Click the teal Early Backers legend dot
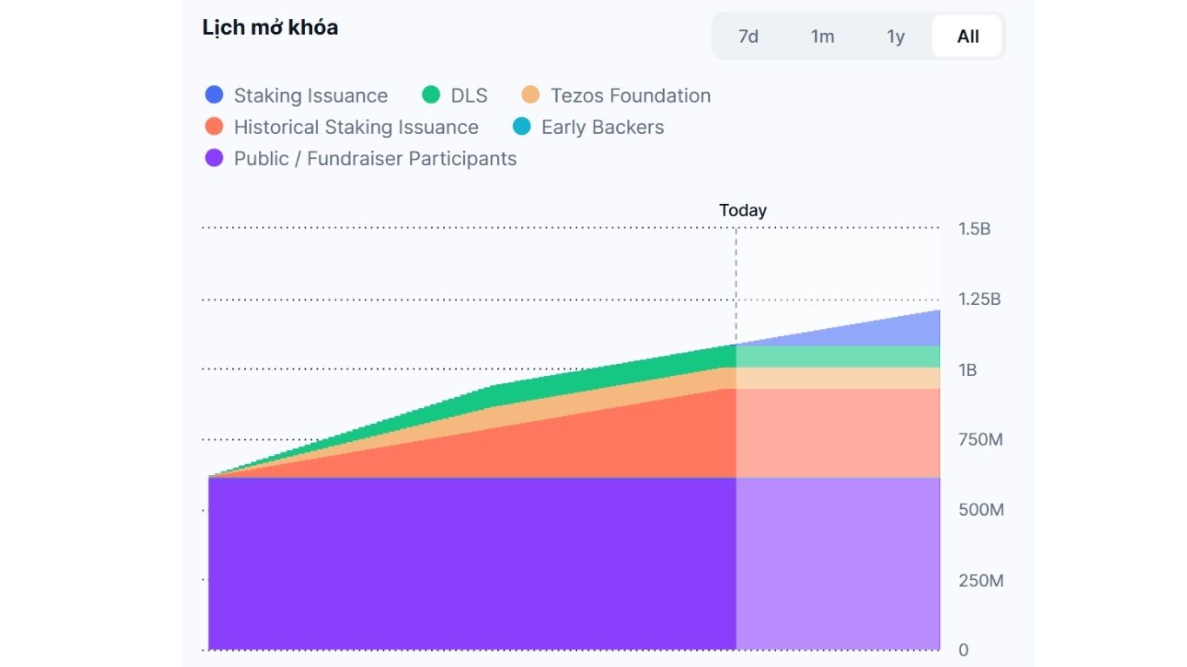 click(x=521, y=127)
